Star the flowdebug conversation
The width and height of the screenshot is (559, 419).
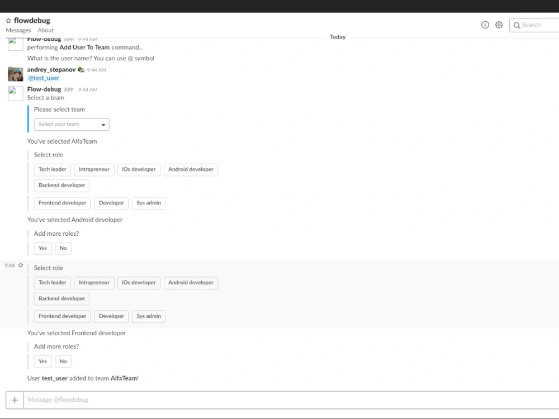pyautogui.click(x=8, y=21)
